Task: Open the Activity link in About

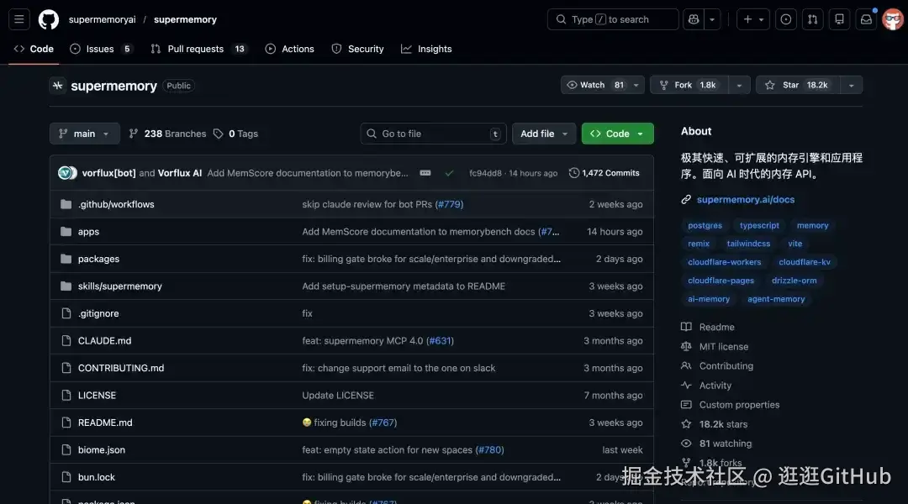Action: tap(706, 386)
